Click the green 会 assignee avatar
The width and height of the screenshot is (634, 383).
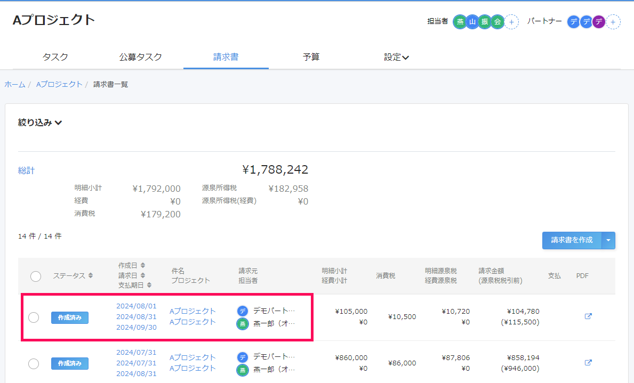497,22
